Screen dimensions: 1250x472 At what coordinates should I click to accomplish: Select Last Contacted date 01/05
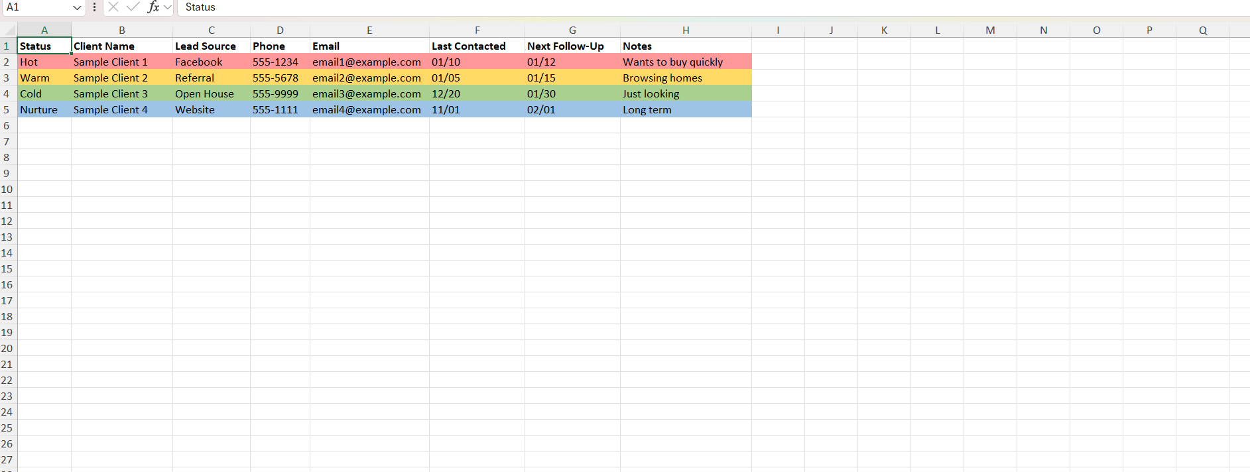click(477, 78)
